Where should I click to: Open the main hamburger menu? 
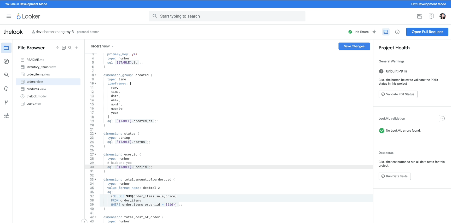tap(9, 16)
